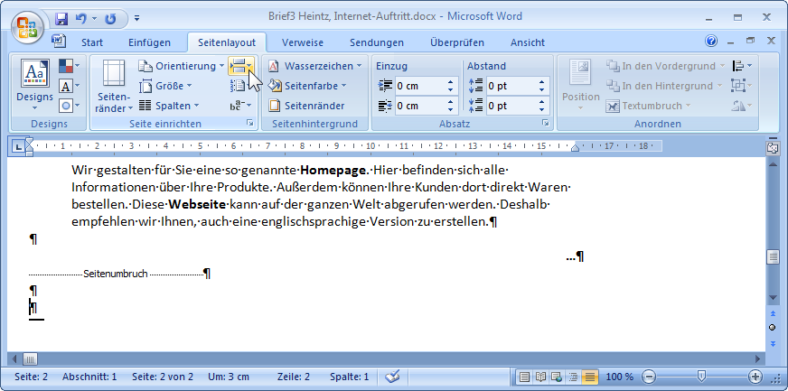The width and height of the screenshot is (788, 391).
Task: Open the design effects dropdown
Action: [x=70, y=106]
